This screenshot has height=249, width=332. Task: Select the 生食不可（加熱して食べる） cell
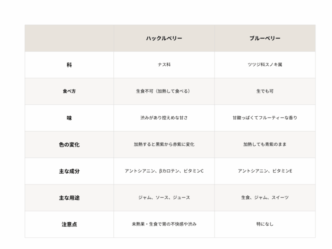(164, 91)
